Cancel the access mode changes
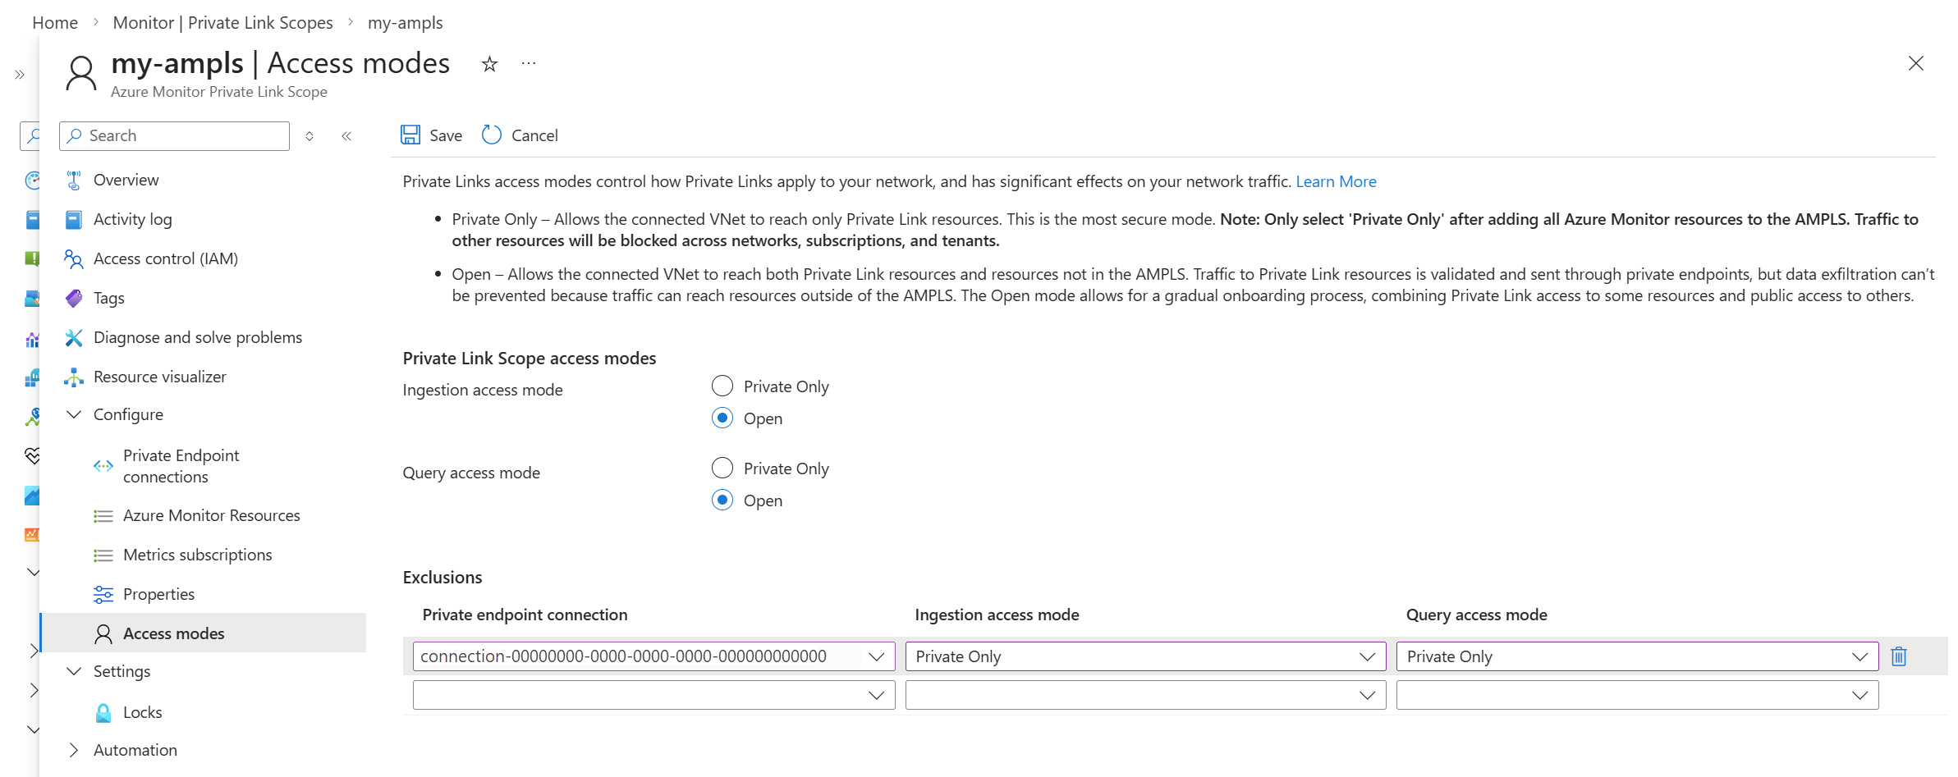Image resolution: width=1958 pixels, height=777 pixels. click(520, 135)
